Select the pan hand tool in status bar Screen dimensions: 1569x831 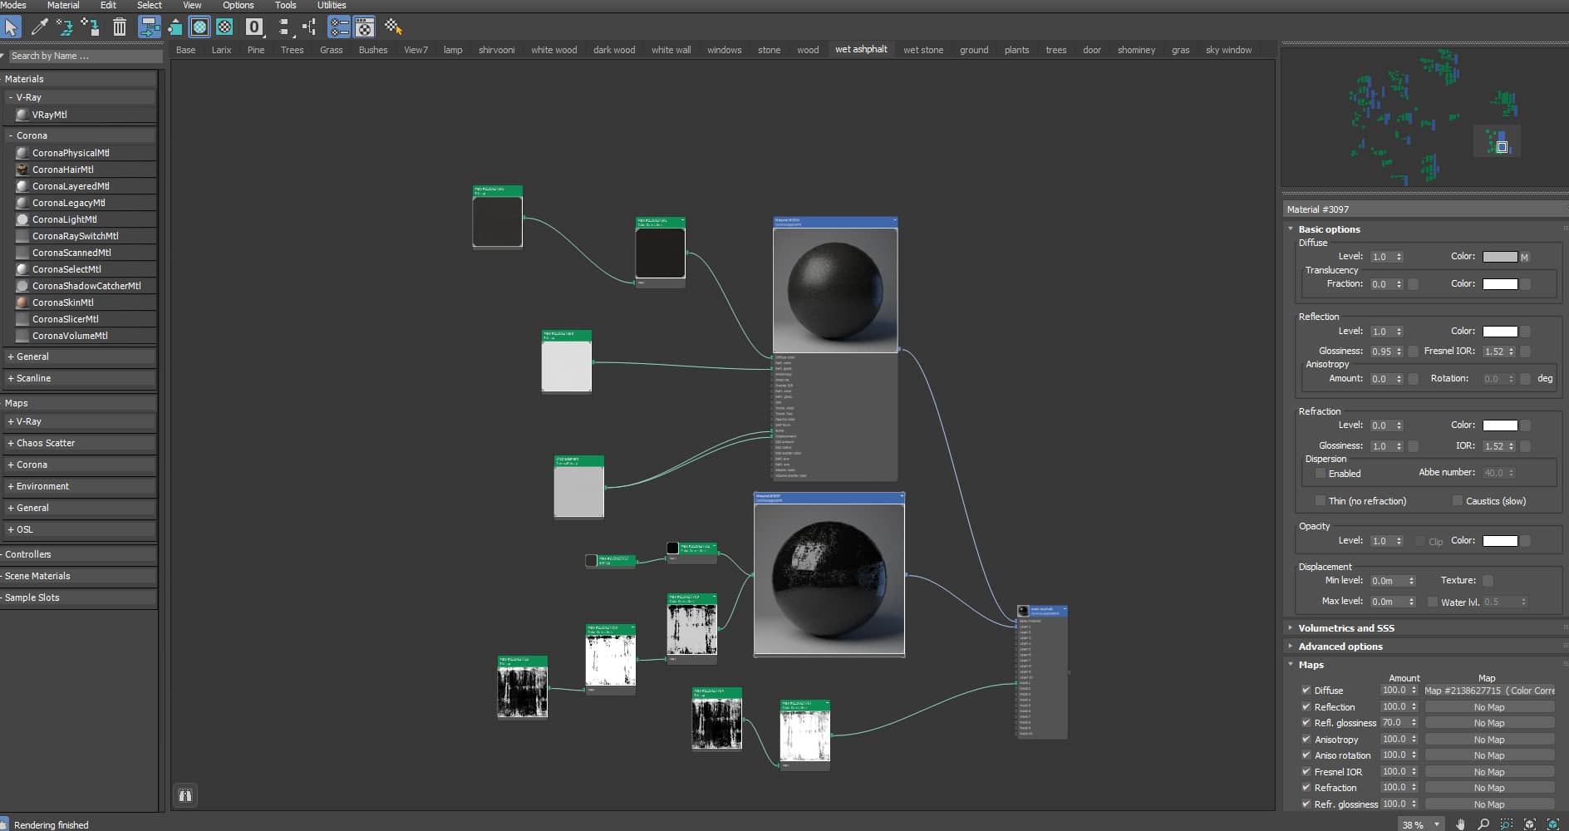coord(1460,824)
